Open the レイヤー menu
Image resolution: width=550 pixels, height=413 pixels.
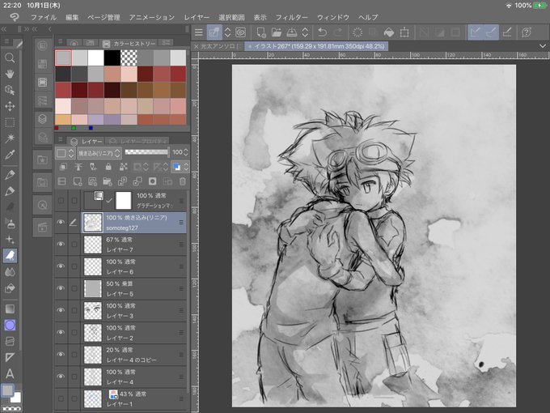(x=197, y=17)
